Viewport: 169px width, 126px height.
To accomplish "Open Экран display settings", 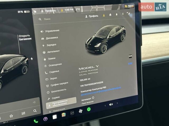I will (51, 79).
